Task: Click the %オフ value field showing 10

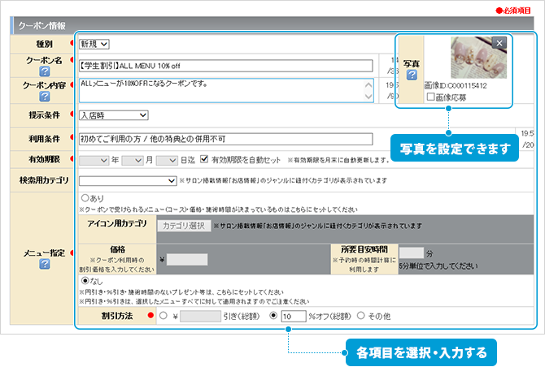Action: [x=292, y=316]
